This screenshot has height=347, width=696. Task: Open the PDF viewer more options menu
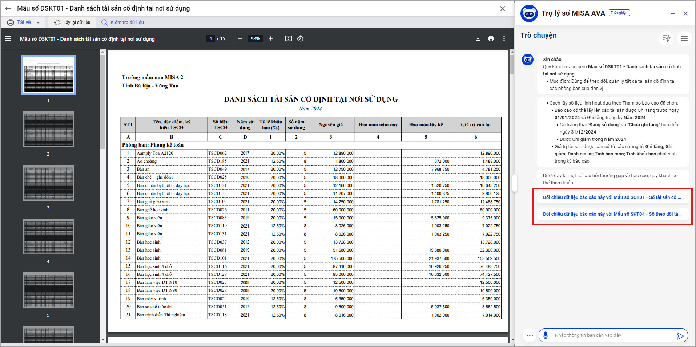coord(504,38)
